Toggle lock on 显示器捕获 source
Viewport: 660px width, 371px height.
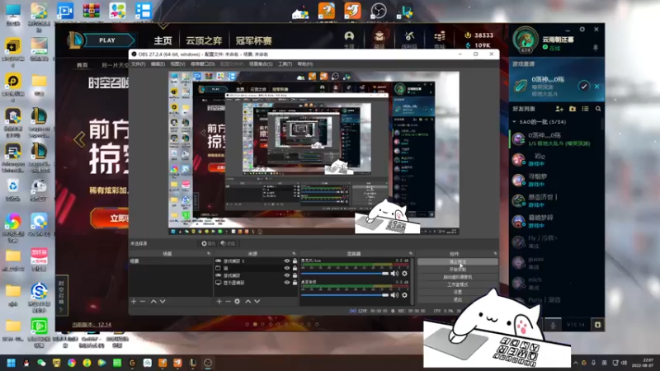click(x=295, y=283)
